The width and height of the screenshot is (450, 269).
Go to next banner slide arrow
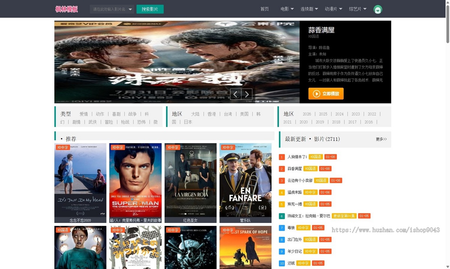(247, 94)
